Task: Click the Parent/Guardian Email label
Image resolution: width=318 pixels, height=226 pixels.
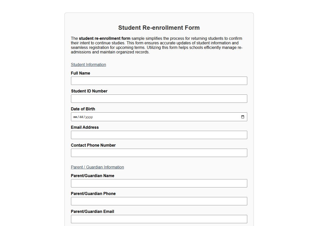Action: [92, 211]
